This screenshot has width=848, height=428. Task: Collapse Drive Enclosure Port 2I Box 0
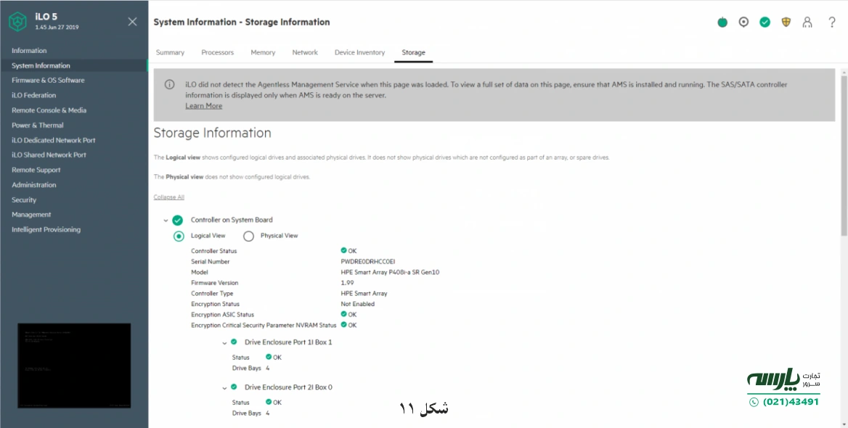pyautogui.click(x=224, y=387)
